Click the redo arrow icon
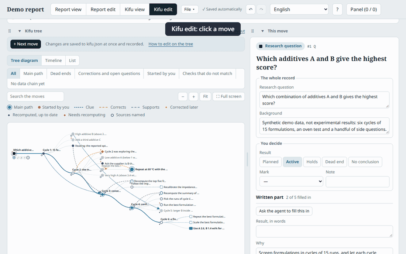This screenshot has height=254, width=406. (x=261, y=9)
